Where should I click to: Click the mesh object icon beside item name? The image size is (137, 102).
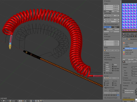pos(105,50)
